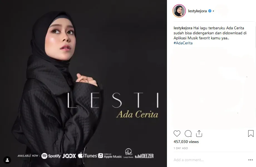Click the tagged people icon on video
The image size is (256, 167).
point(7,160)
